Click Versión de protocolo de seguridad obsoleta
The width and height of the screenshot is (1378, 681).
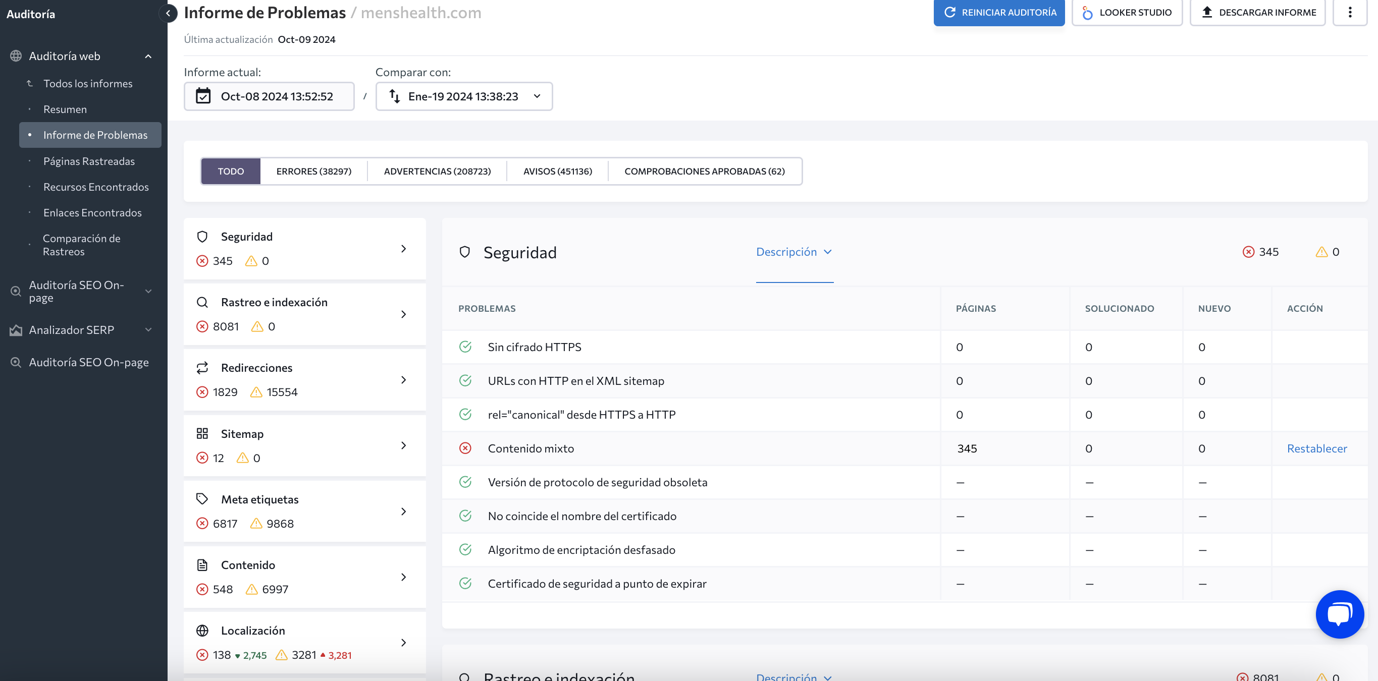coord(597,482)
